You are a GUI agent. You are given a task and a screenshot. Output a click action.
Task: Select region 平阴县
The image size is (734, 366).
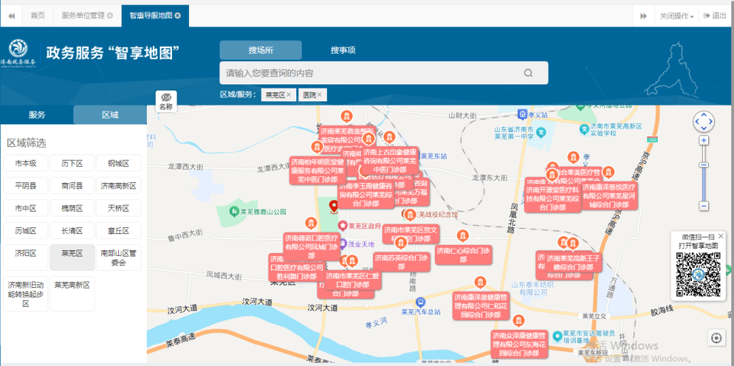(26, 186)
